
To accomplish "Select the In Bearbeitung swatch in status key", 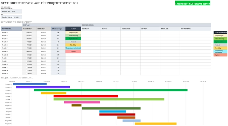I will 221,39.
